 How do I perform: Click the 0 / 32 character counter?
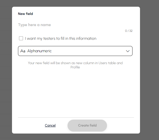129,31
